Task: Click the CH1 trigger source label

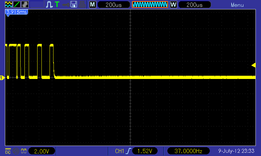Action: 119,151
